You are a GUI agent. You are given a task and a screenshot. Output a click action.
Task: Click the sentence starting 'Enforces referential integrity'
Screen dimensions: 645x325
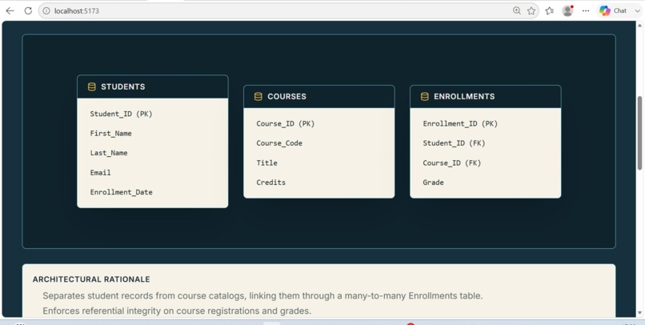pos(177,311)
